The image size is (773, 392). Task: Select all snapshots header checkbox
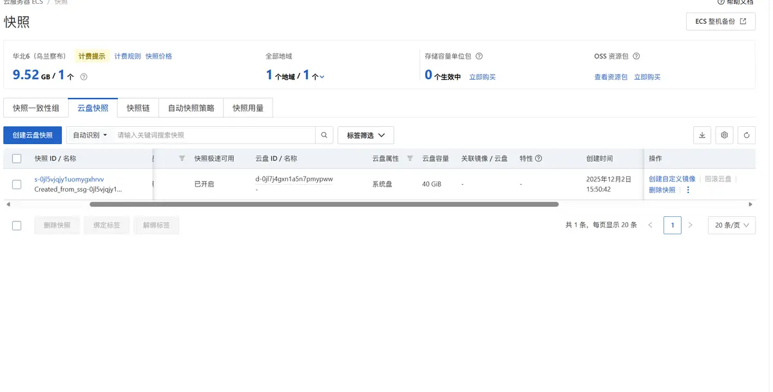(17, 158)
